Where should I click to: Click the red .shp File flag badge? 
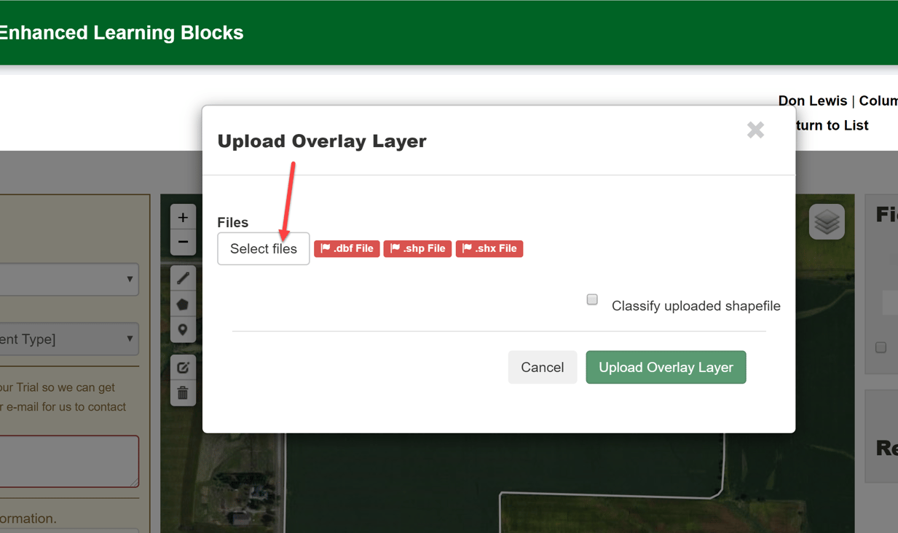(x=417, y=248)
